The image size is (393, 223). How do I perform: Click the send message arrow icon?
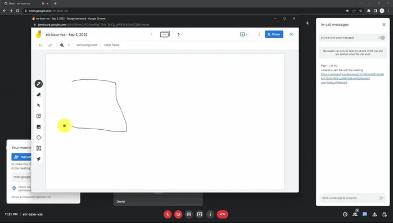tap(381, 198)
